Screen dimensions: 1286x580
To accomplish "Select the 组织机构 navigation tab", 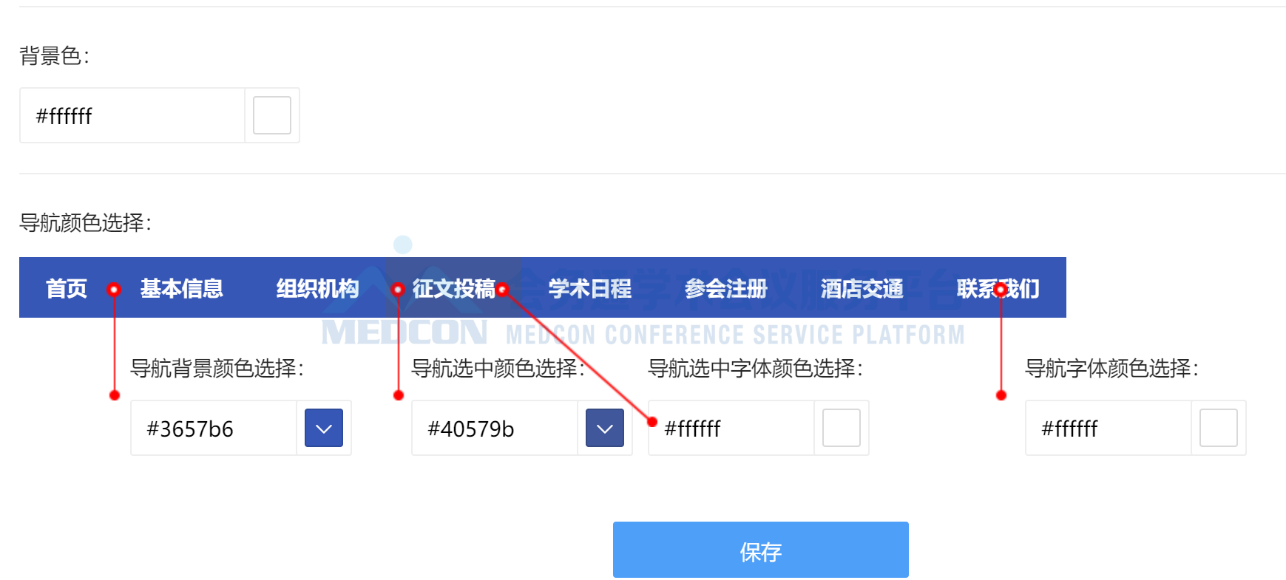I will point(318,288).
